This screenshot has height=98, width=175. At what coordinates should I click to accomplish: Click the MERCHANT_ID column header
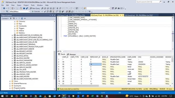click(x=95, y=57)
